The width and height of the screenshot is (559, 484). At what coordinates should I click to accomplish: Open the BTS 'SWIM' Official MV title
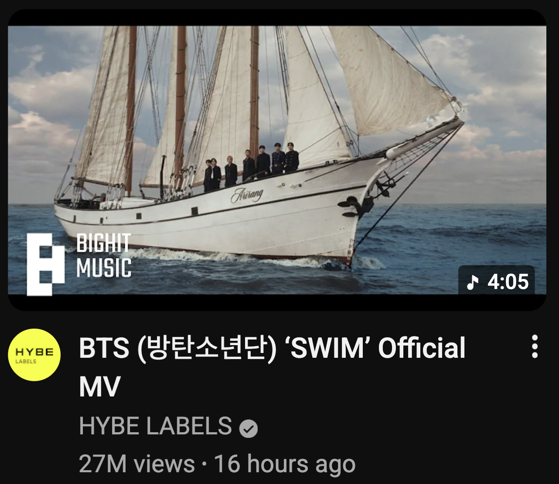pos(272,367)
